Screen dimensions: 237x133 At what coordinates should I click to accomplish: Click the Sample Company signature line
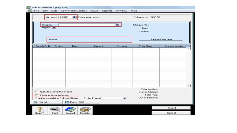(x=161, y=39)
